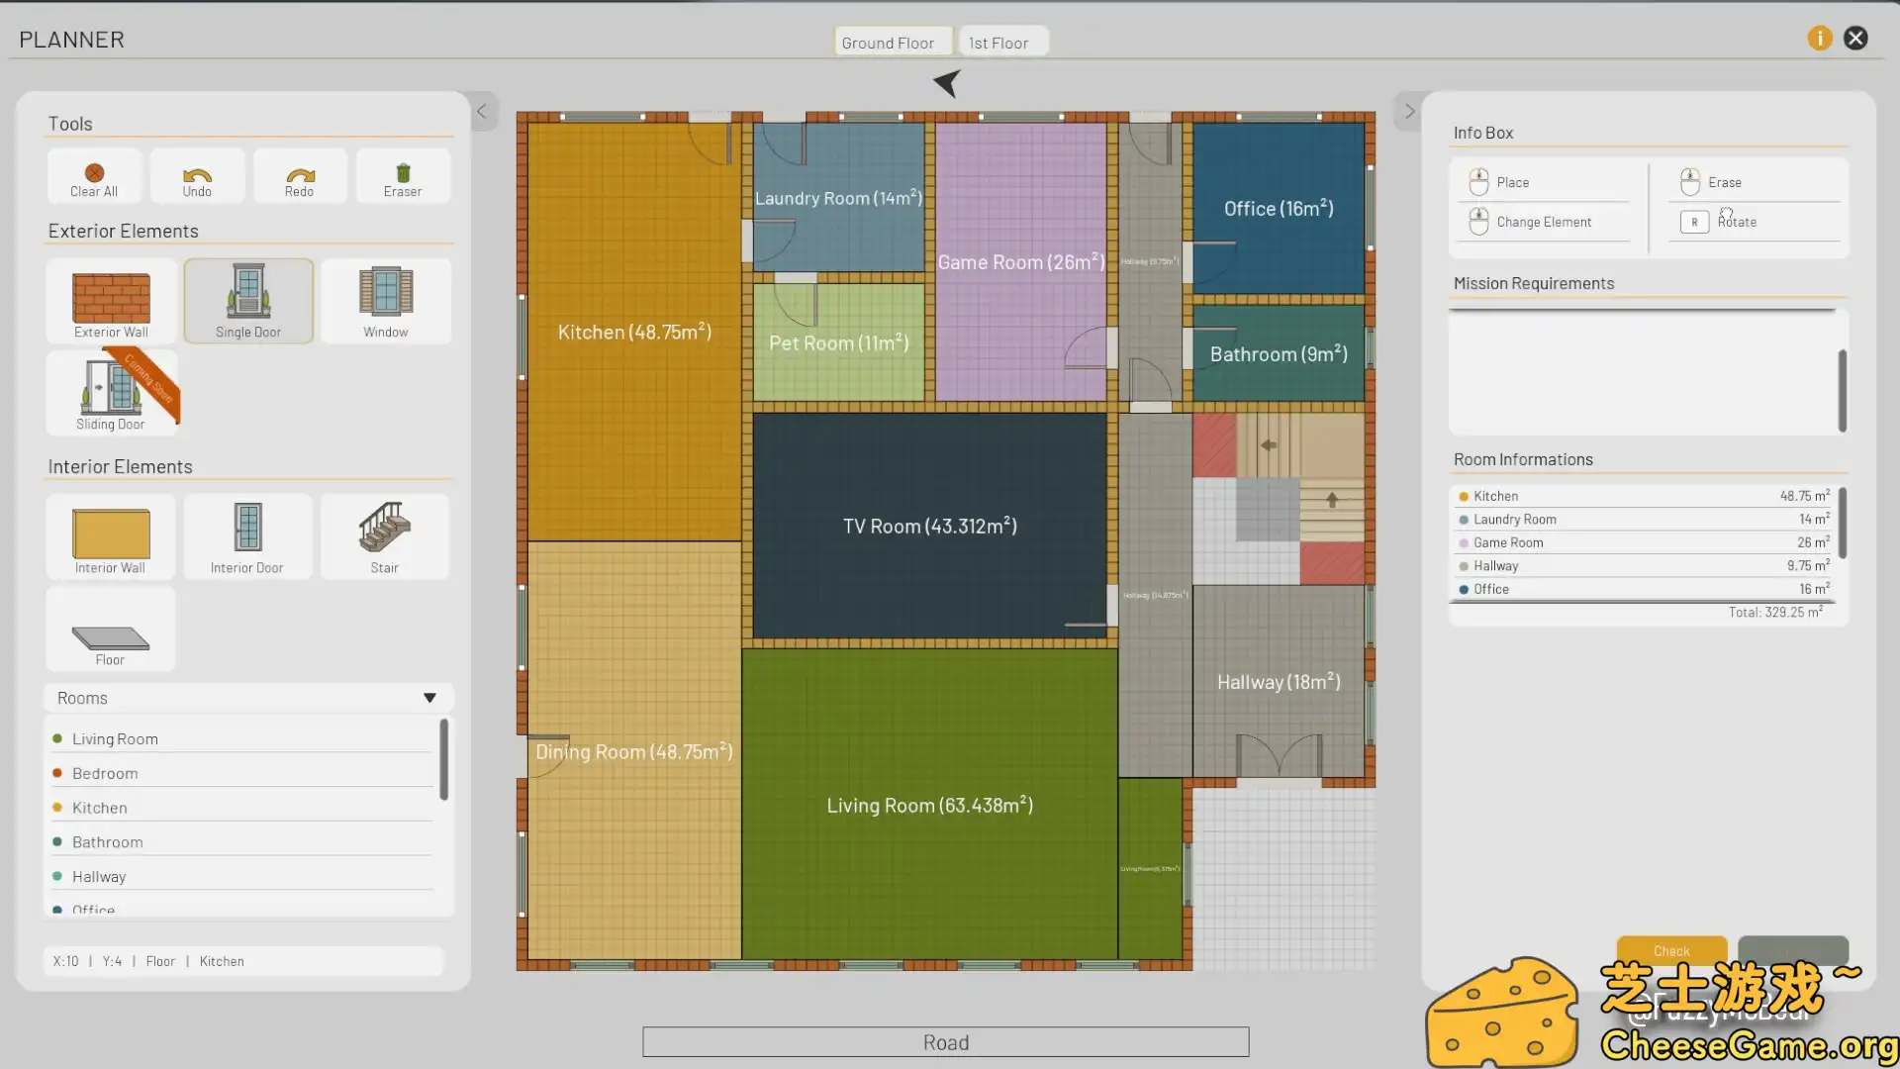Open the orange info icon
This screenshot has width=1900, height=1069.
[1819, 38]
